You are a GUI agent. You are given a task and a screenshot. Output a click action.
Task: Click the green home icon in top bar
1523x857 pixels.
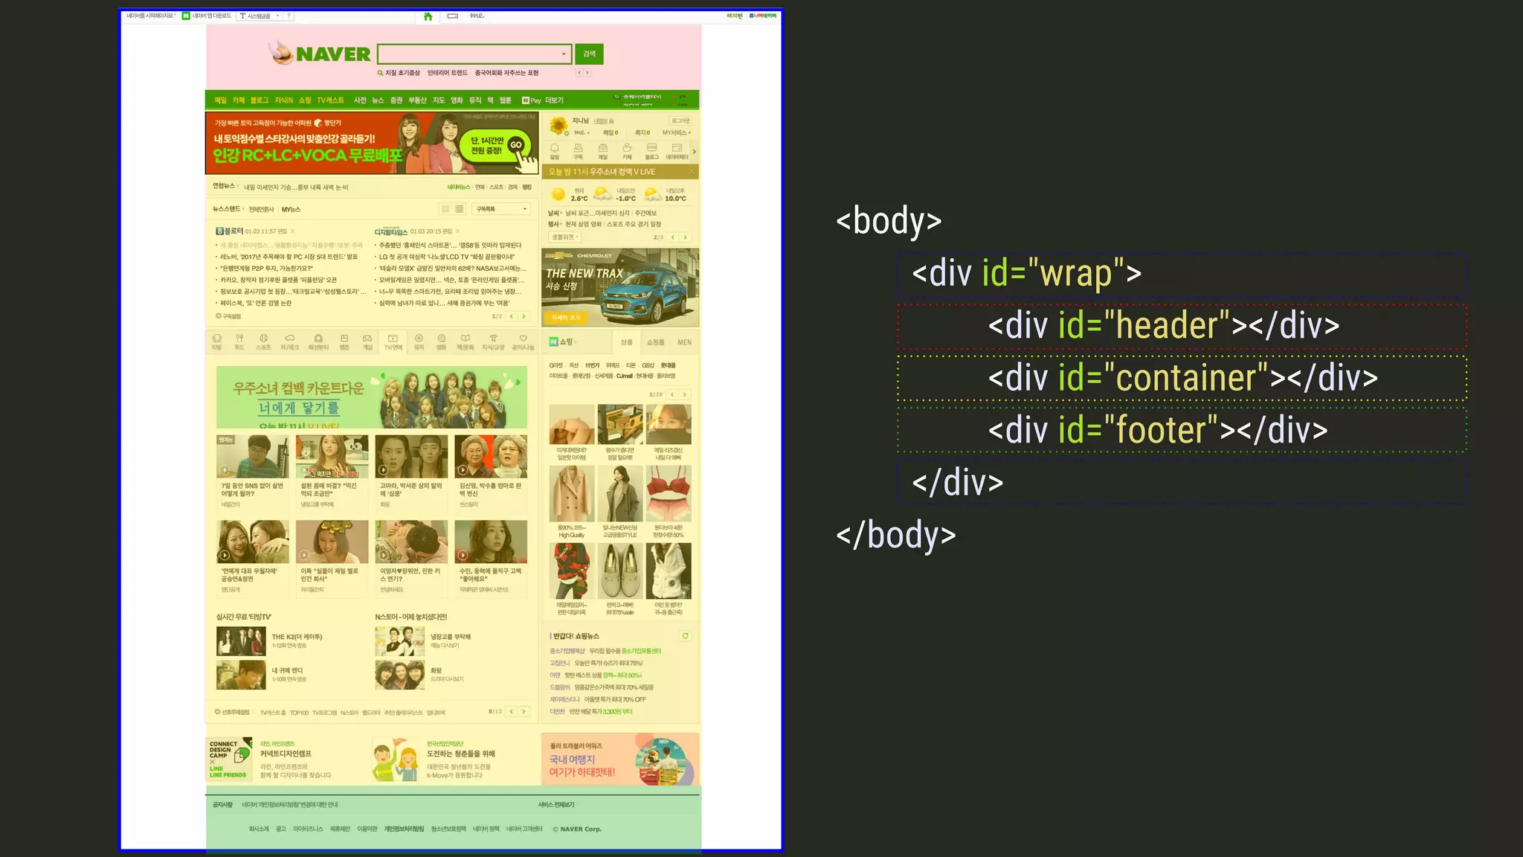click(428, 16)
